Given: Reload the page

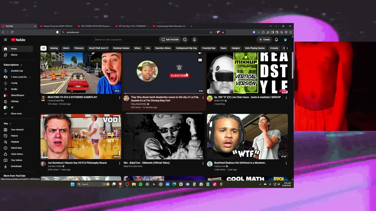Looking at the screenshot, I should [12, 32].
